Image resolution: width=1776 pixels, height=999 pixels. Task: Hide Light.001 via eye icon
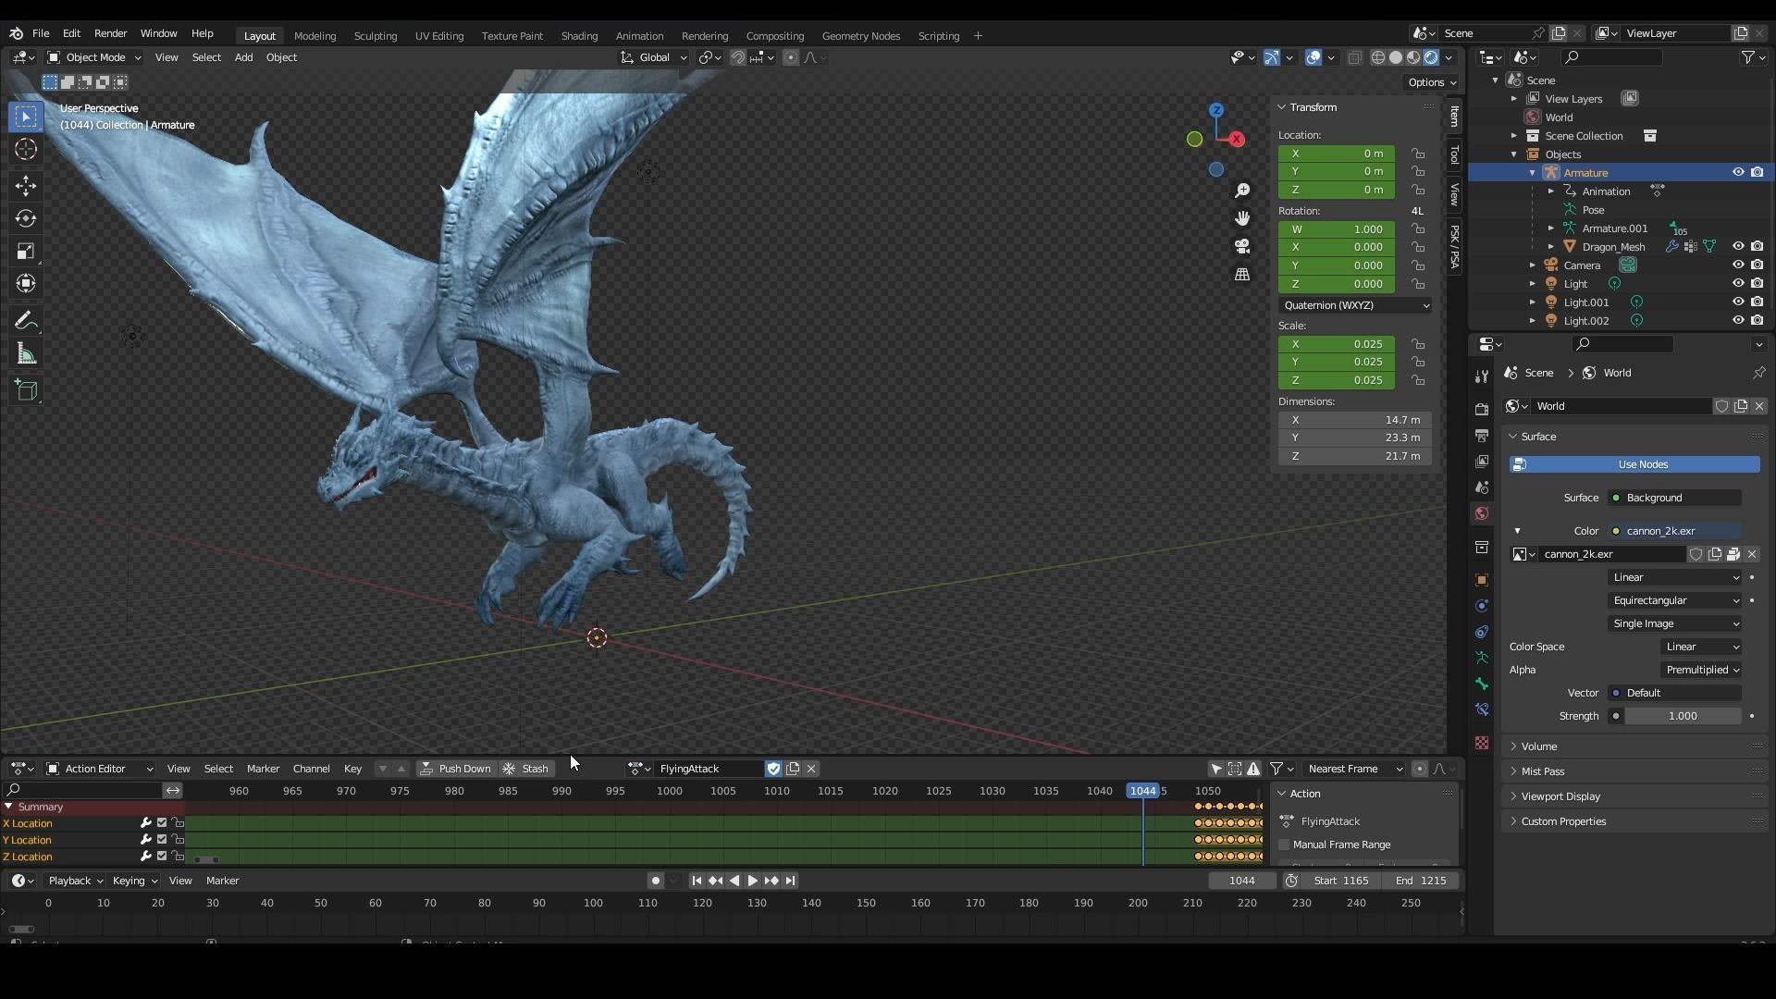tap(1738, 302)
